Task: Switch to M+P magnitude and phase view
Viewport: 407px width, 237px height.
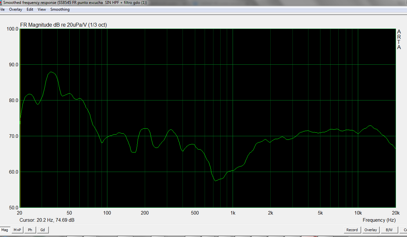Action: tap(17, 230)
